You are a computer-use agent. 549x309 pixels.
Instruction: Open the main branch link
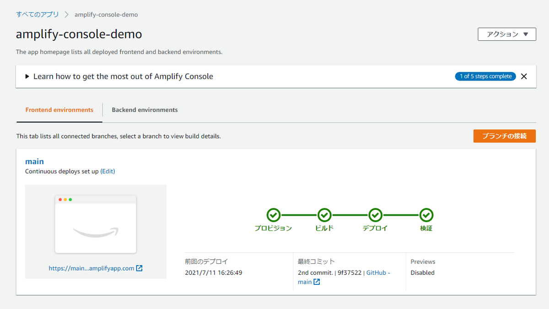34,161
